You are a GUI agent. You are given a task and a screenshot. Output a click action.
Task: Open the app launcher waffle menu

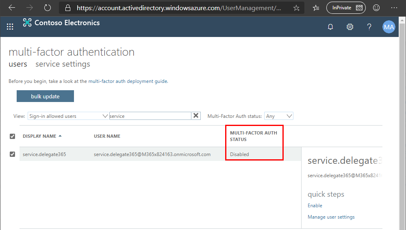pos(10,27)
